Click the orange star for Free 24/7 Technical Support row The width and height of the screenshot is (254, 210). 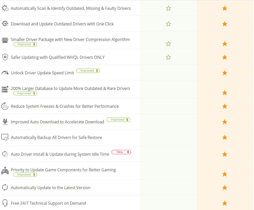click(x=225, y=203)
